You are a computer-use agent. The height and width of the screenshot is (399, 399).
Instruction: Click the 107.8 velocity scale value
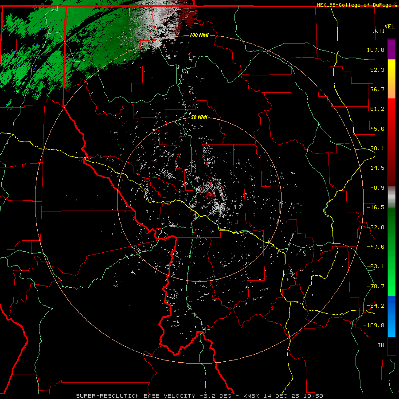click(x=376, y=50)
